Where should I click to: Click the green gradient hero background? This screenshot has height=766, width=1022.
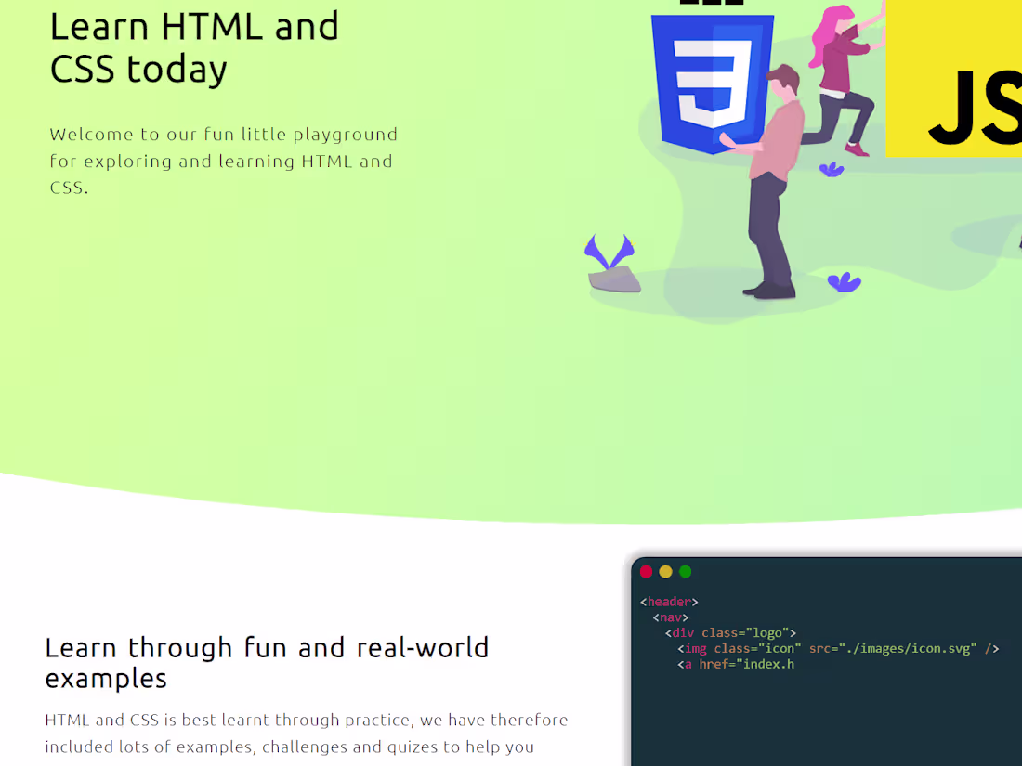[x=279, y=371]
